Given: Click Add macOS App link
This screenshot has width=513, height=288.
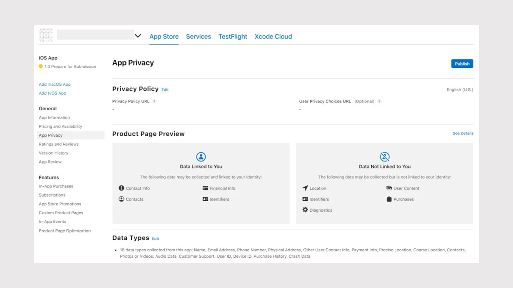Looking at the screenshot, I should pyautogui.click(x=55, y=84).
